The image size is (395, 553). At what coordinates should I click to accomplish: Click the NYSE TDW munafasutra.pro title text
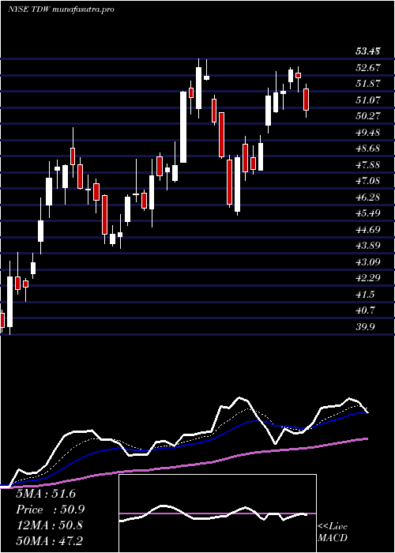tap(61, 9)
